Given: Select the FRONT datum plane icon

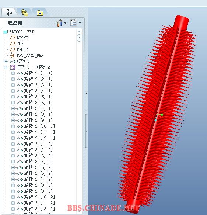Looking at the screenshot, I should [13, 49].
